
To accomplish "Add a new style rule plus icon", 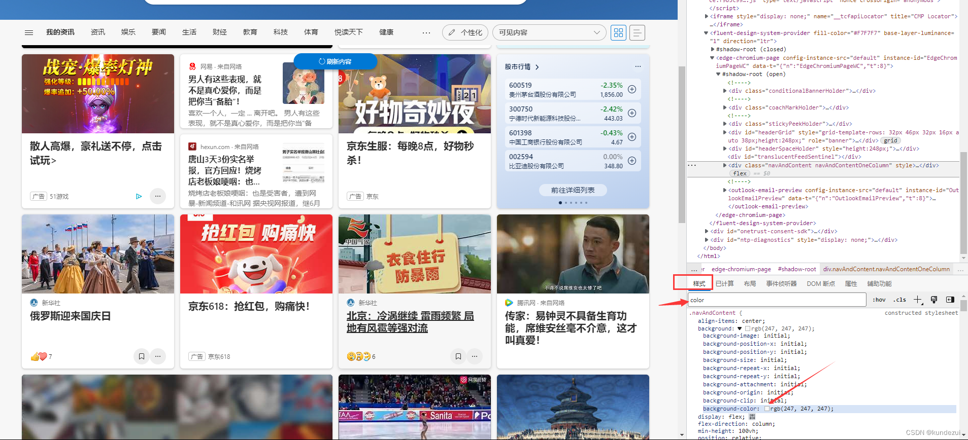I will (x=918, y=300).
